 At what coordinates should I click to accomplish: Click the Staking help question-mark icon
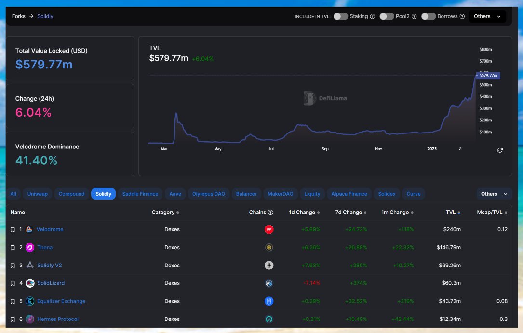(373, 16)
